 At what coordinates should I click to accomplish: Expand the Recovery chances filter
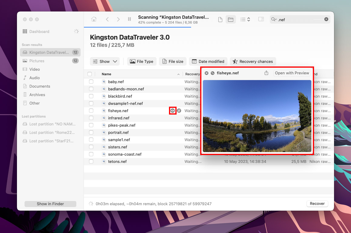[x=253, y=61]
